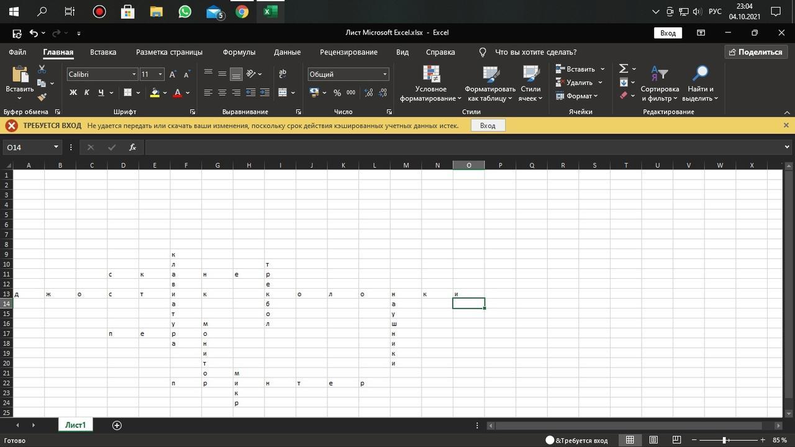Click the Поделиться share button

[755, 52]
